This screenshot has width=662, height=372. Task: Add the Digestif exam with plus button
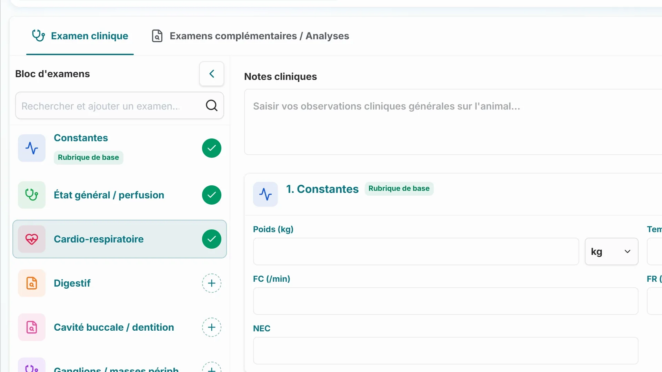tap(212, 283)
